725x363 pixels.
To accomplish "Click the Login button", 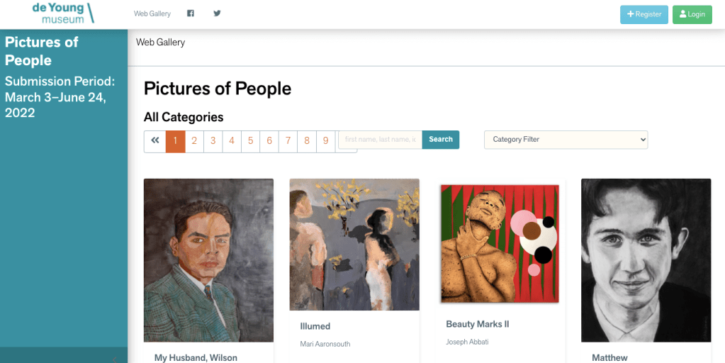I will point(692,14).
